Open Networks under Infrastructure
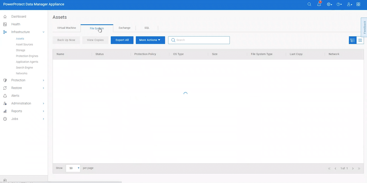Screen dimensions: 367x183 [22, 74]
